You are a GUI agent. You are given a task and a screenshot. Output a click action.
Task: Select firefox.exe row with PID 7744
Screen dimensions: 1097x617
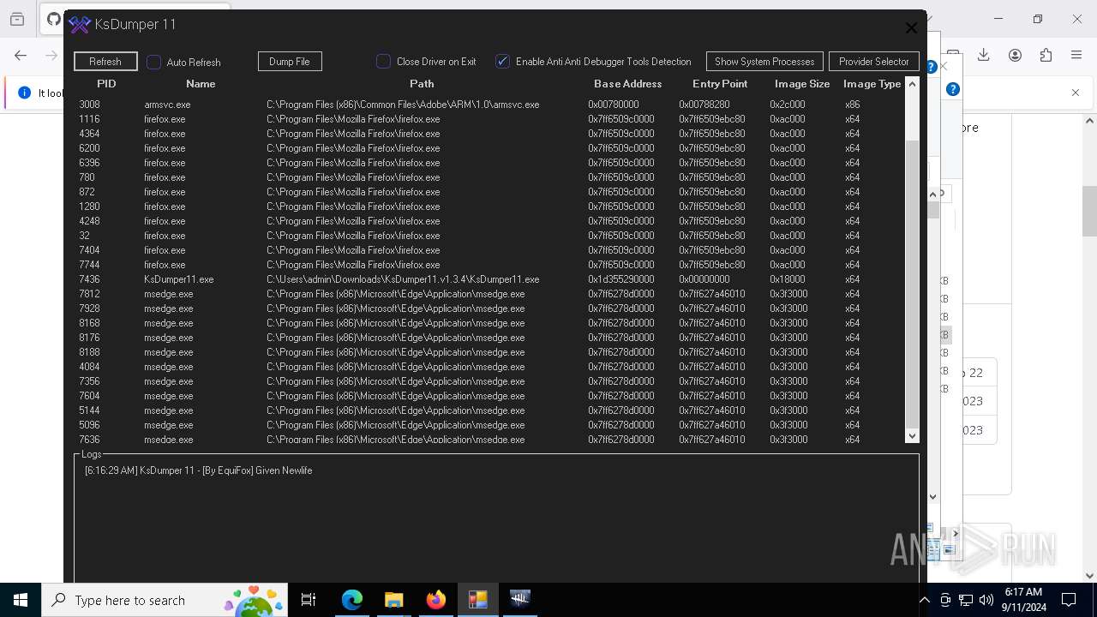489,265
